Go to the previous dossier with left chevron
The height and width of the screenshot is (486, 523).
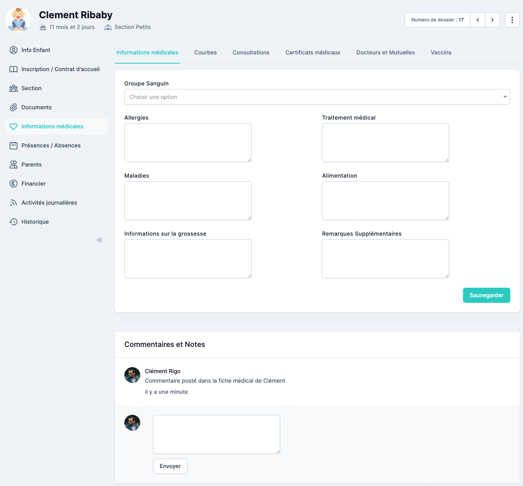click(x=478, y=20)
